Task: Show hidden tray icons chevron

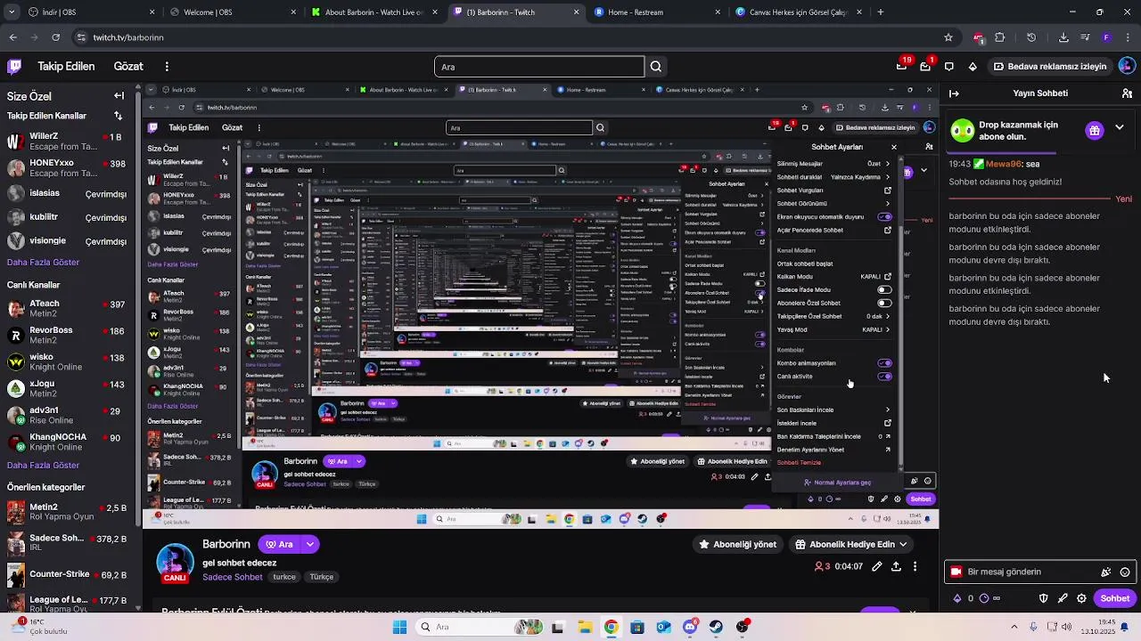Action: tap(1014, 627)
